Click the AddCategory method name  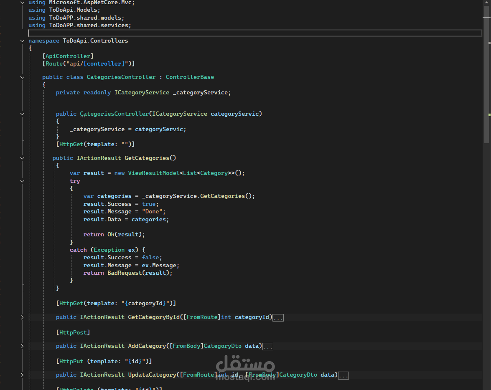pyautogui.click(x=147, y=346)
